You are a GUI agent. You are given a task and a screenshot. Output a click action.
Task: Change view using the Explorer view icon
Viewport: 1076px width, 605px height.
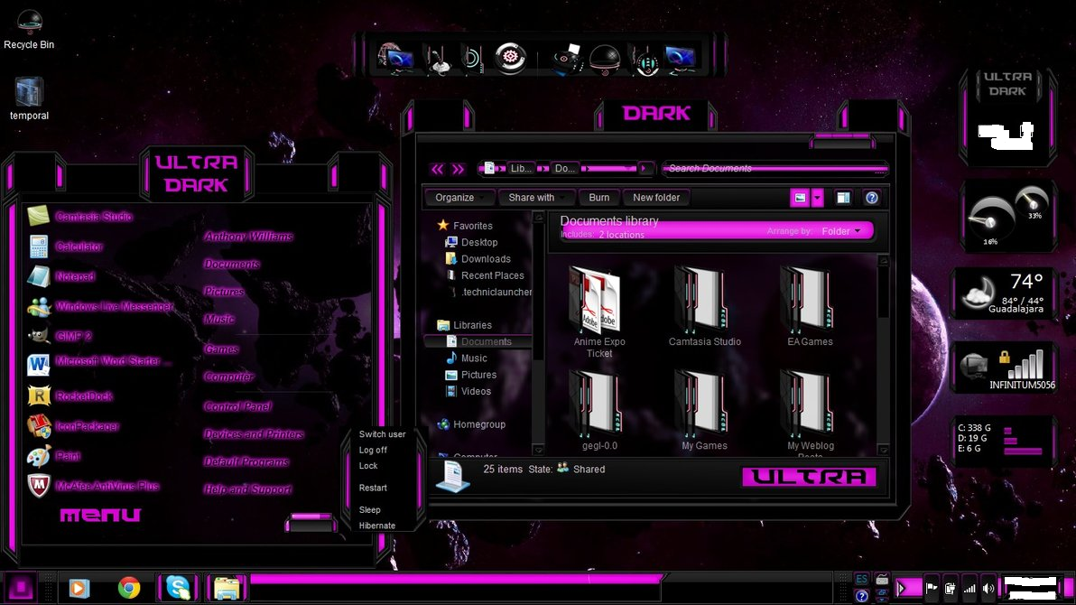tap(800, 198)
